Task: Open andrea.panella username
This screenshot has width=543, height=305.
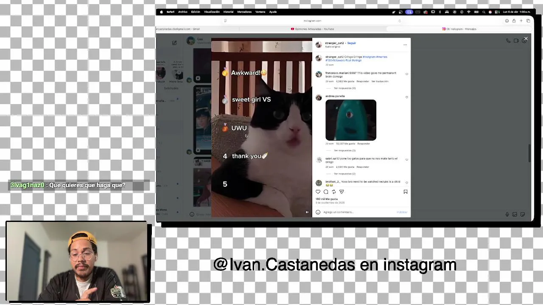Action: [x=335, y=96]
